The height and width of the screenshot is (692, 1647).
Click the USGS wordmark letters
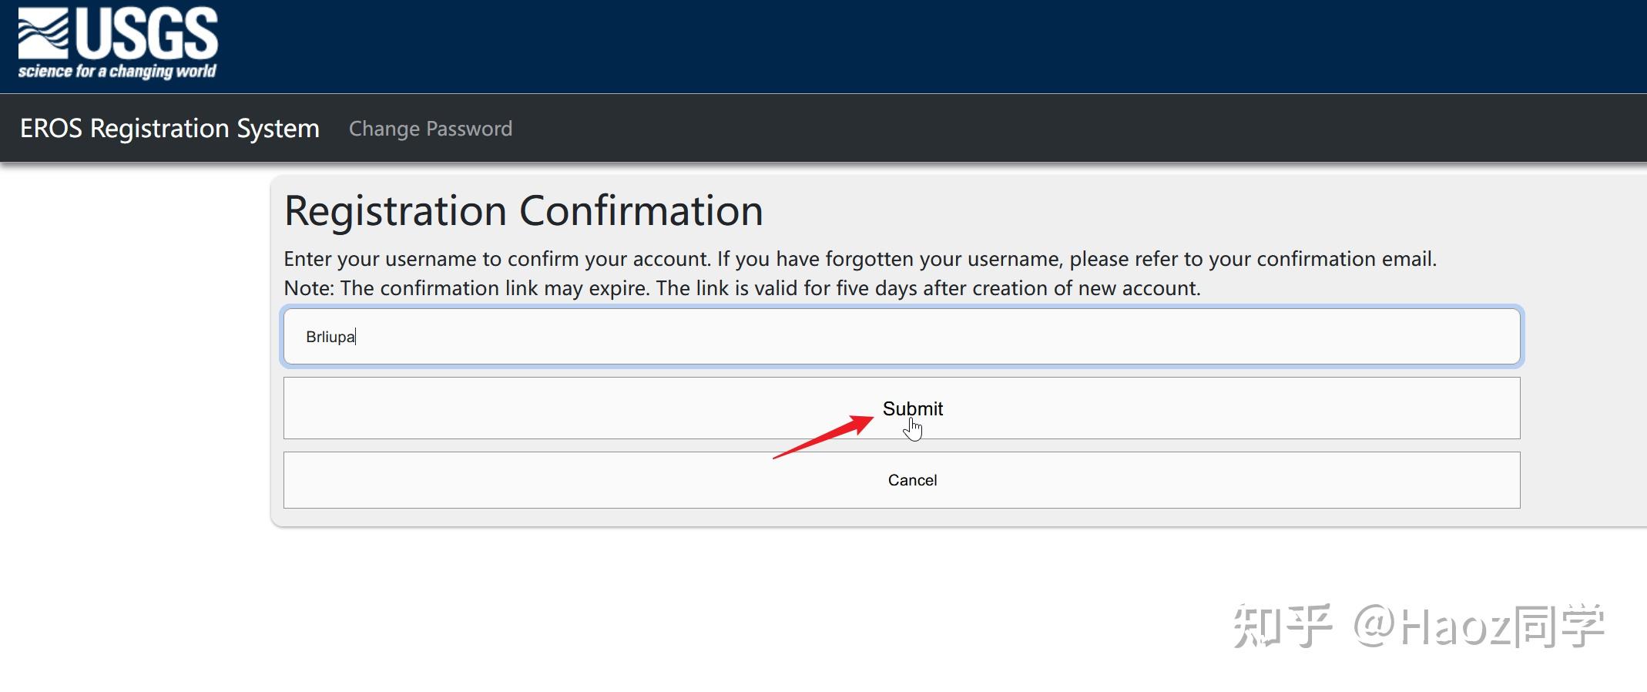146,34
